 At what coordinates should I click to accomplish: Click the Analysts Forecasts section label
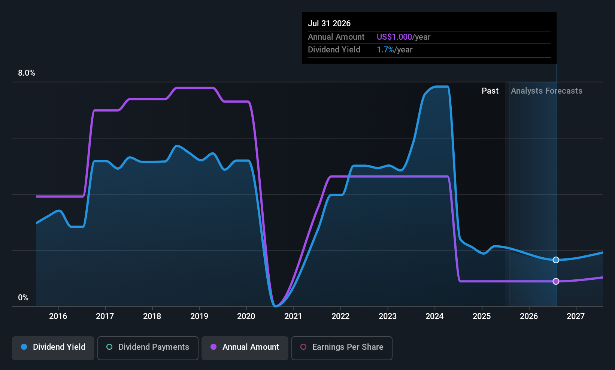tap(546, 91)
